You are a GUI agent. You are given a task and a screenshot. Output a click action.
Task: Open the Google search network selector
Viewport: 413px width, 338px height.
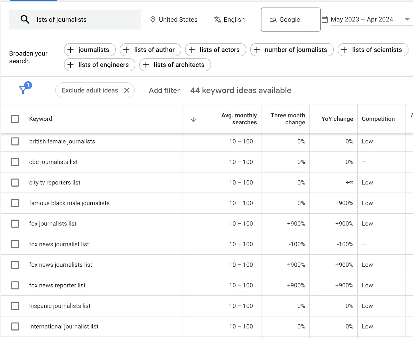click(291, 20)
